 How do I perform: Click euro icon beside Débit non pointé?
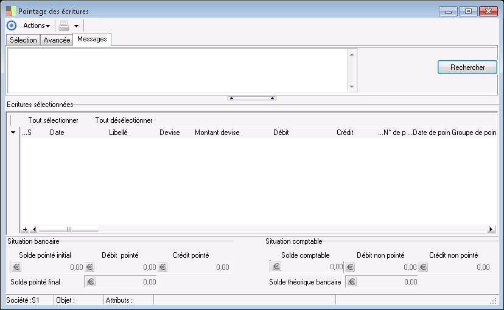click(x=349, y=267)
